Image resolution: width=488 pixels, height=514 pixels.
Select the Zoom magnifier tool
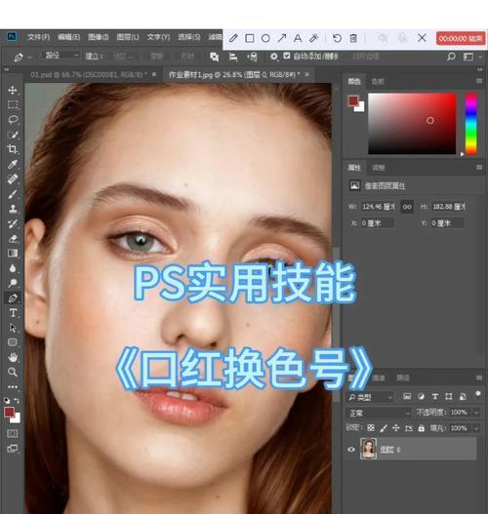tap(13, 372)
